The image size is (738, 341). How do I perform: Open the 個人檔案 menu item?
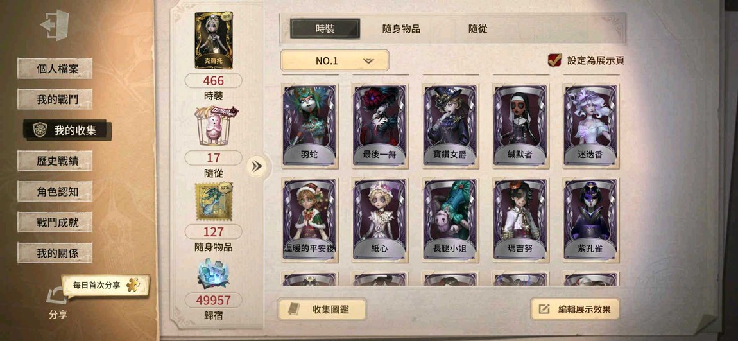(55, 69)
